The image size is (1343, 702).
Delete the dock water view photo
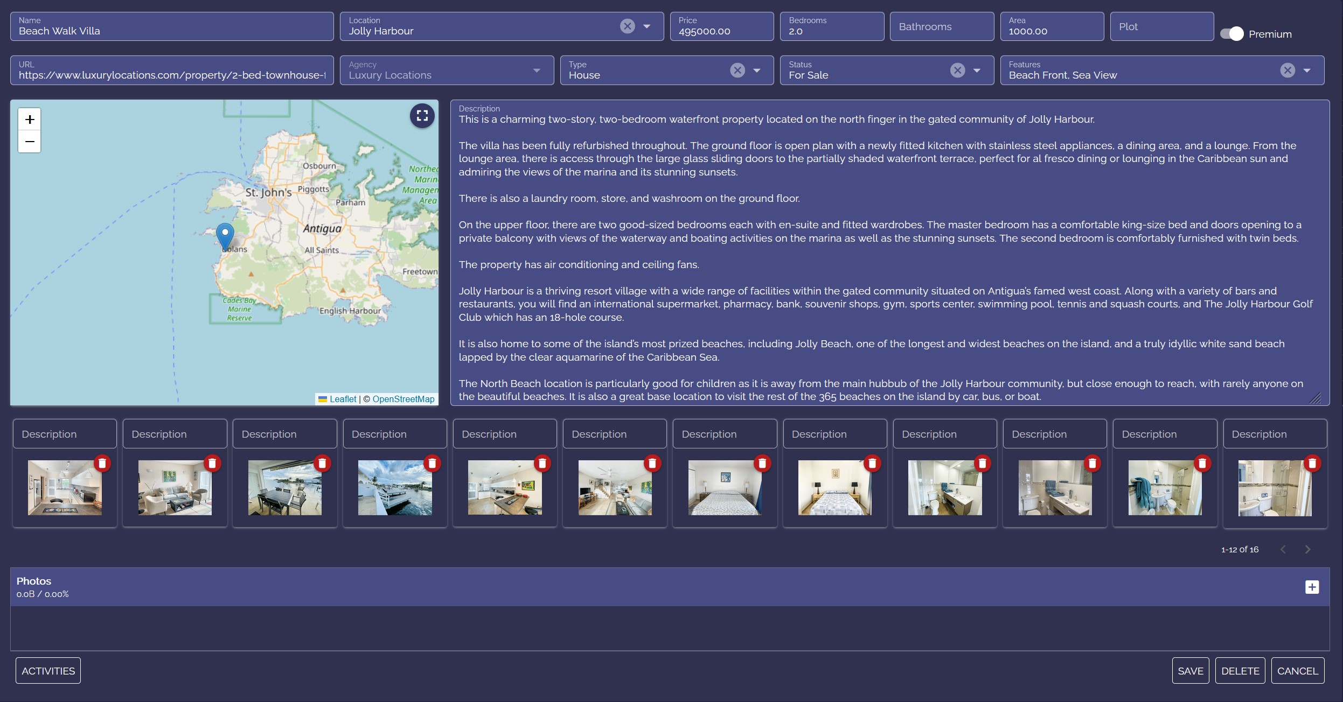tap(432, 463)
